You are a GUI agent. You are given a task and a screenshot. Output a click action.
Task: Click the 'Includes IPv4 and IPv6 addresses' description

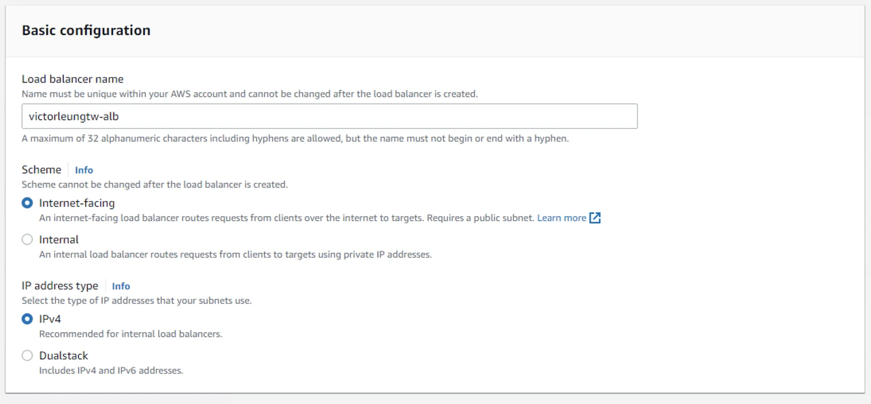(x=111, y=370)
